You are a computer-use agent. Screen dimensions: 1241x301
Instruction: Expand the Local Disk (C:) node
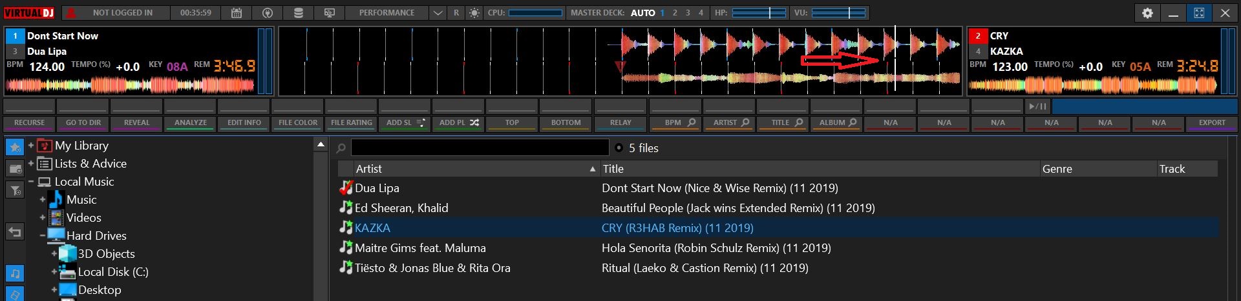tap(54, 272)
